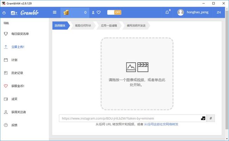
Task: Click the heart icon in the header
Action: click(x=99, y=12)
